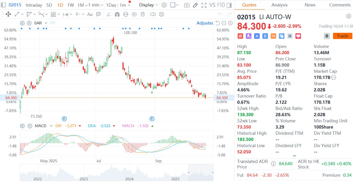Click the magnet snap tool
The image size is (353, 182).
[117, 14]
